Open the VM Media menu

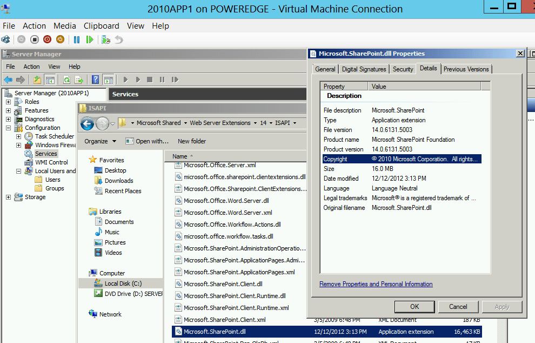click(64, 26)
